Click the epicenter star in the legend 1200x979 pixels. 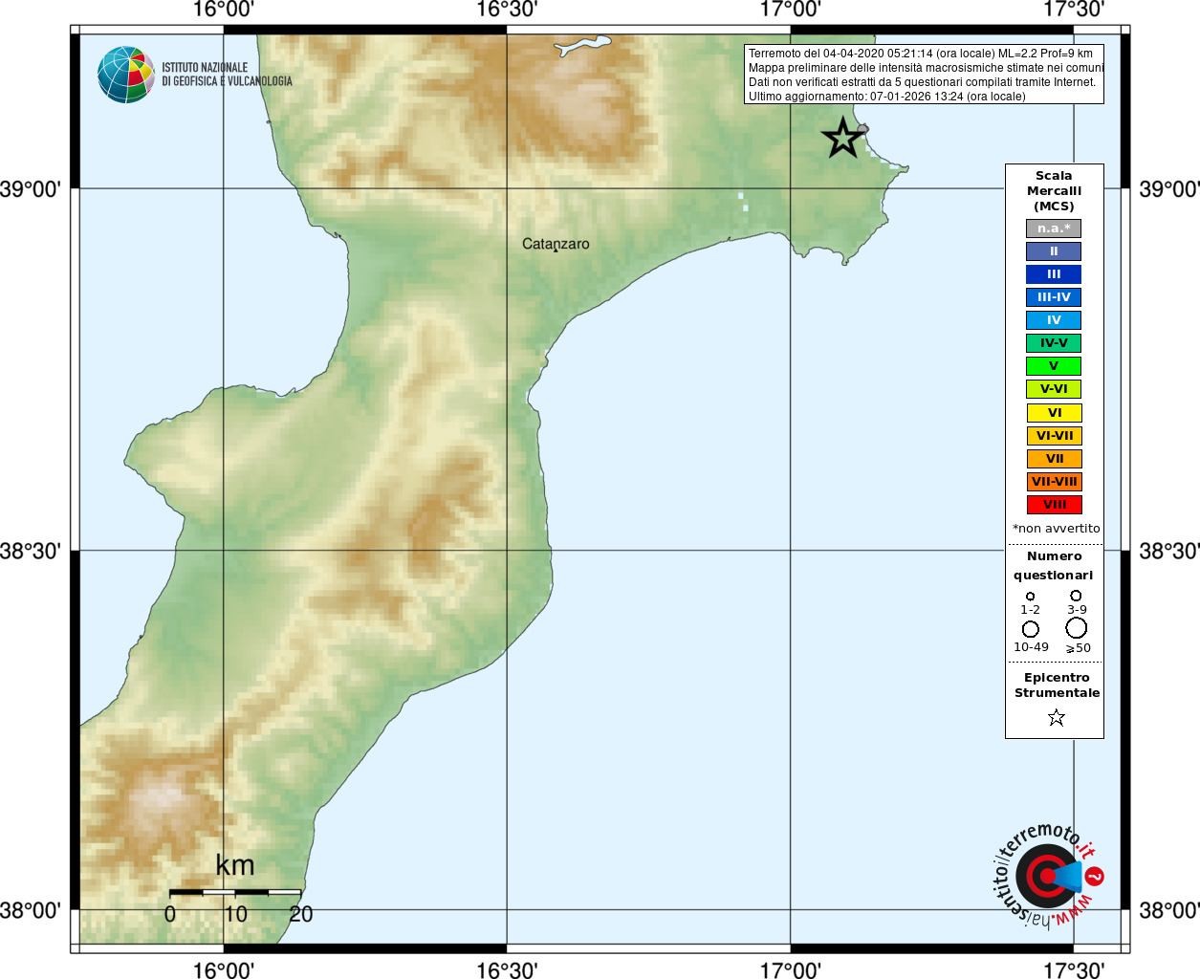pos(1056,717)
